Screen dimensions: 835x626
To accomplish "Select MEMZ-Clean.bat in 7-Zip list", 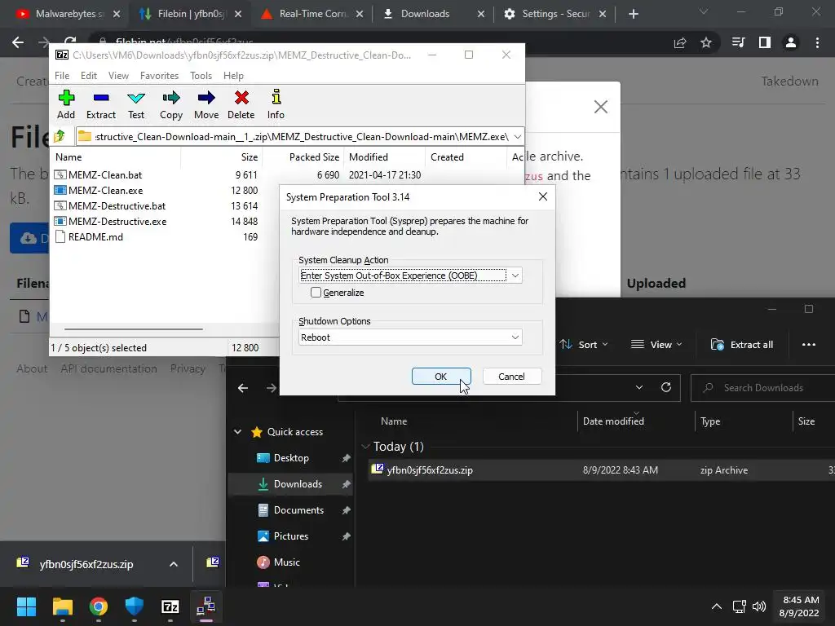I will 105,174.
